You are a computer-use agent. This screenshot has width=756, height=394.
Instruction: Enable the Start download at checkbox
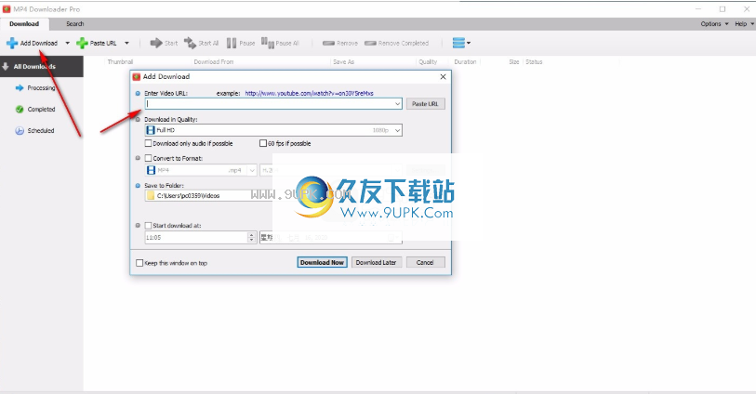click(x=149, y=225)
